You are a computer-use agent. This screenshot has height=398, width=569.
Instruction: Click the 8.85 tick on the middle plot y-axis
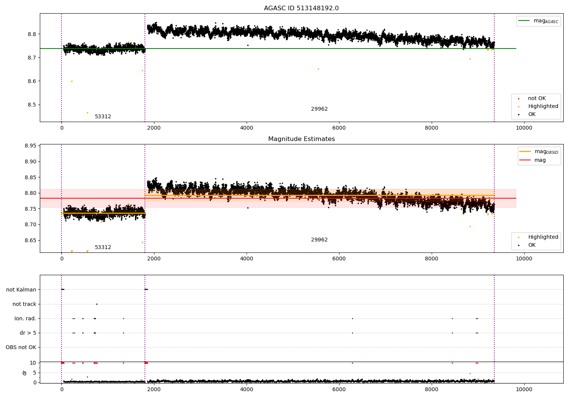[x=30, y=177]
